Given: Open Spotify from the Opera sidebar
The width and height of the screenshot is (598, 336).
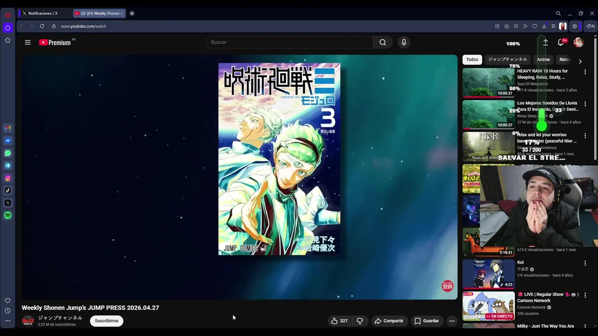Looking at the screenshot, I should (8, 215).
